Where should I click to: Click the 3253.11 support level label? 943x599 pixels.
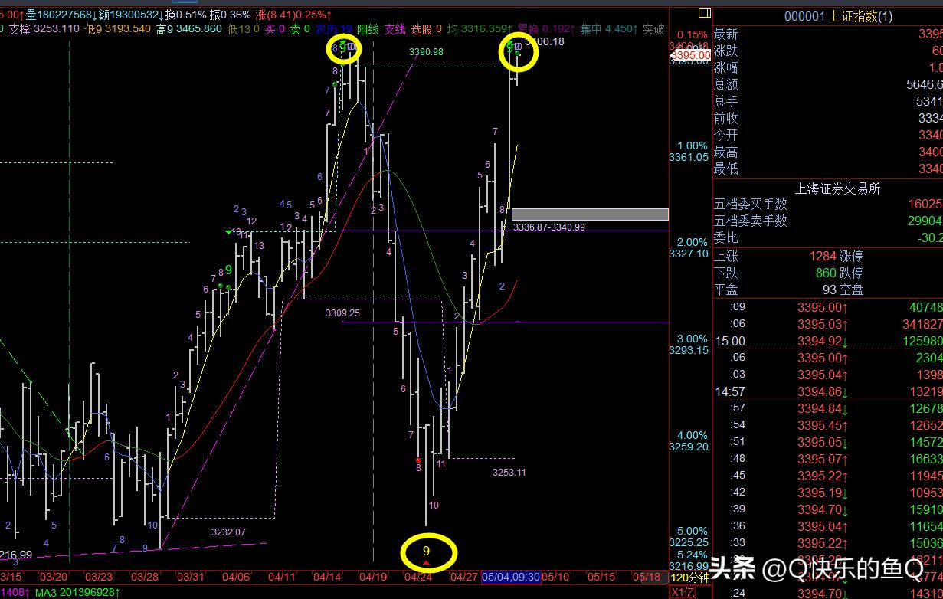[x=509, y=473]
